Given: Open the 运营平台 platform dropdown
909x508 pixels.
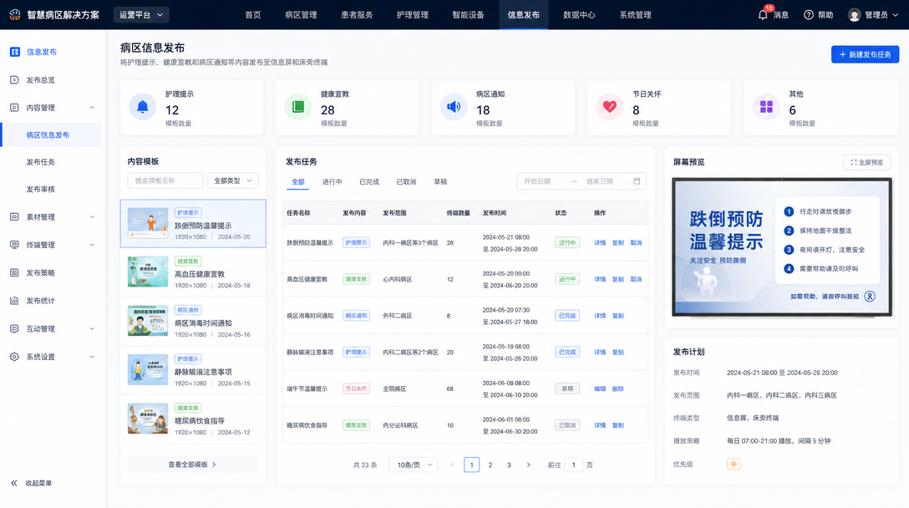Looking at the screenshot, I should pos(141,15).
